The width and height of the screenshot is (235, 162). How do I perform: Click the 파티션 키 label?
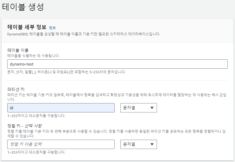pyautogui.click(x=16, y=89)
